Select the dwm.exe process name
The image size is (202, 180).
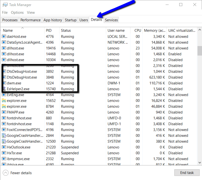click(14, 83)
